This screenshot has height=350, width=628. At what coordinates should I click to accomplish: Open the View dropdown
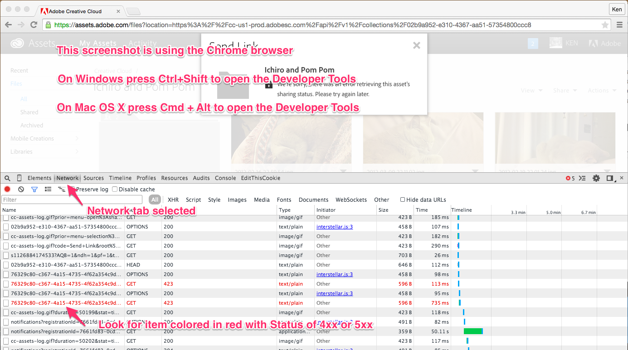click(x=531, y=91)
